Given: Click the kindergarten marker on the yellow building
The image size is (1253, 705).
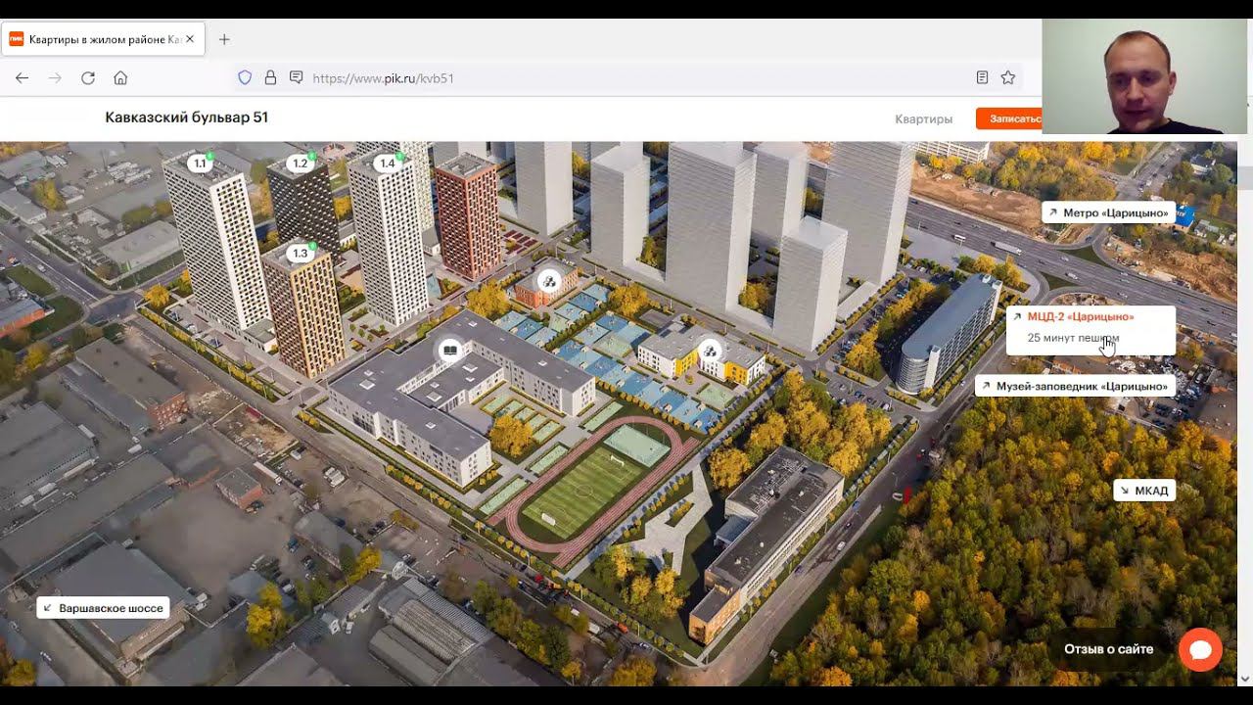Looking at the screenshot, I should (710, 350).
